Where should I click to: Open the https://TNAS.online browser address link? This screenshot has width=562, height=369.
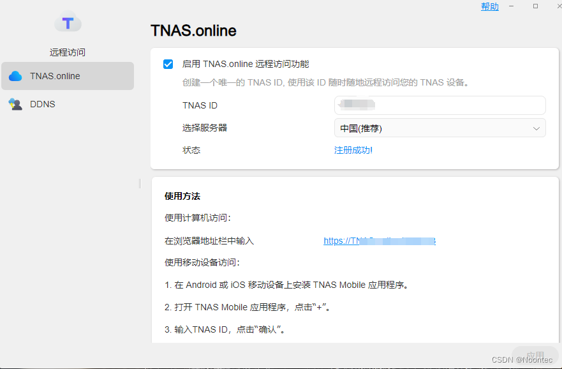pyautogui.click(x=380, y=241)
